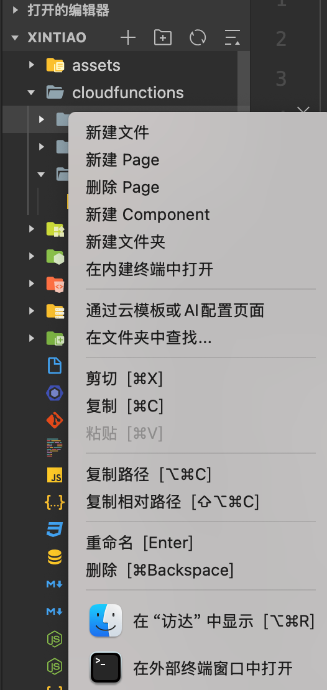The width and height of the screenshot is (327, 690).
Task: Expand the assets folder arrow
Action: (31, 65)
